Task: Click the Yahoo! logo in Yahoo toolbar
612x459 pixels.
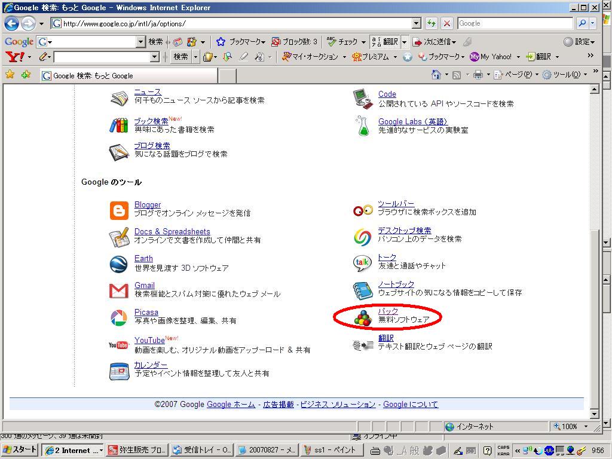Action: coord(15,57)
